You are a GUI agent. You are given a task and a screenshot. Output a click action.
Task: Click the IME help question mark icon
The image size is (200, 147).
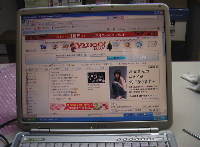[145, 114]
